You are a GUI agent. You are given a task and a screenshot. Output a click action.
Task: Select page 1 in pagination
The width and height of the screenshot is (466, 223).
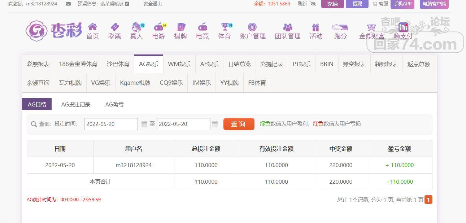(x=428, y=200)
